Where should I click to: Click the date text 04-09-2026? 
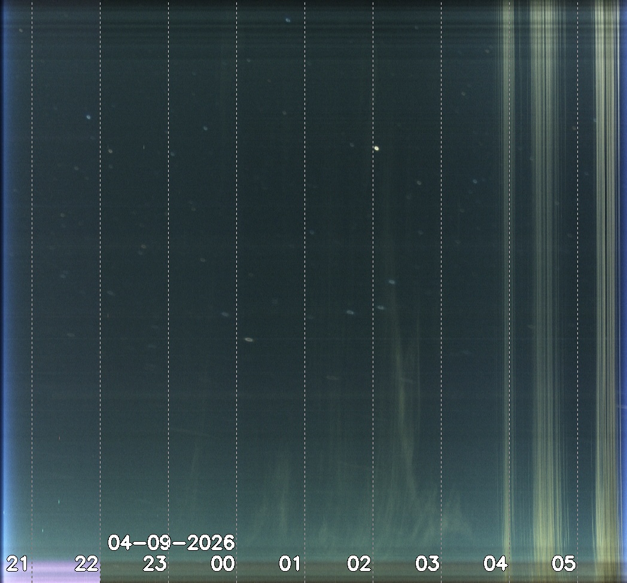pos(171,543)
